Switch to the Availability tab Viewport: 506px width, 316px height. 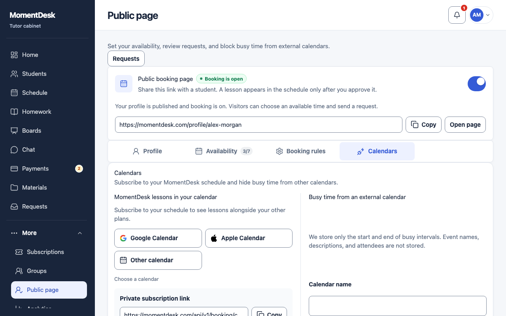click(x=223, y=151)
